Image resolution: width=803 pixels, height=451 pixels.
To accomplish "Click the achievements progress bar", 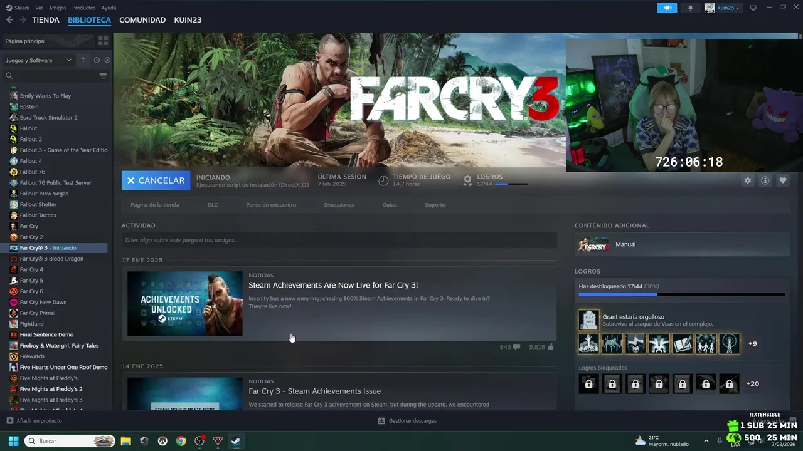I will click(682, 294).
